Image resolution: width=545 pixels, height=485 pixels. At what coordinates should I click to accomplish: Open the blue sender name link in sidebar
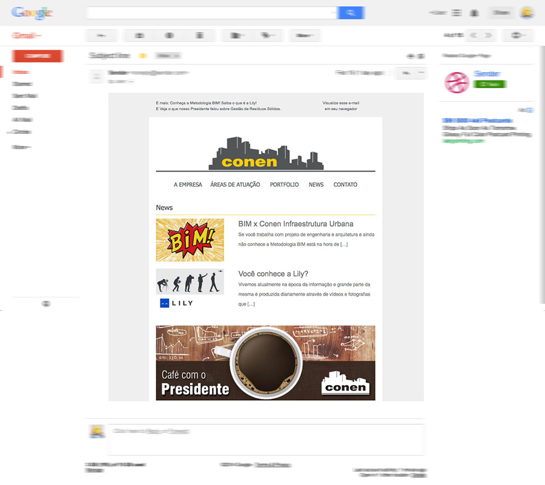tap(487, 74)
